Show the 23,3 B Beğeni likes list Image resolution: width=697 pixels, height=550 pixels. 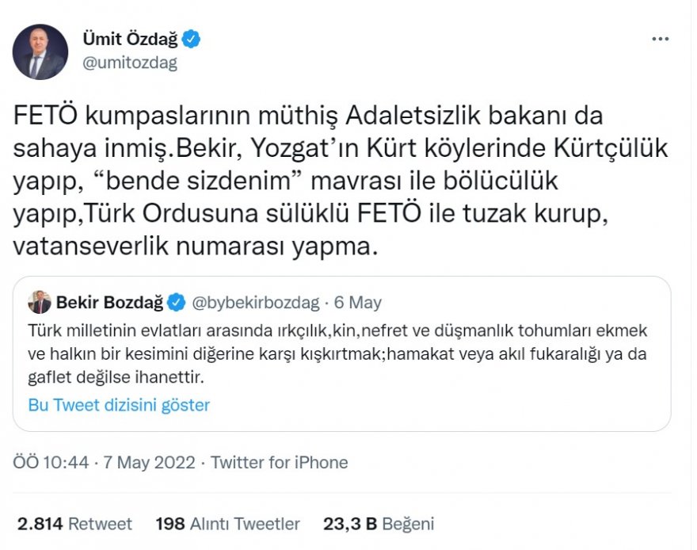379,524
